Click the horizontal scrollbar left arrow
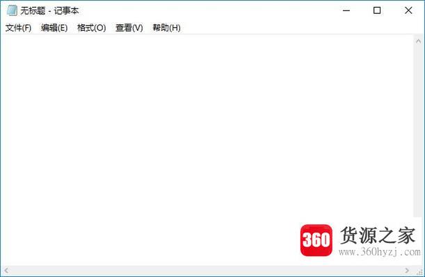Image resolution: width=425 pixels, height=277 pixels. [6, 270]
